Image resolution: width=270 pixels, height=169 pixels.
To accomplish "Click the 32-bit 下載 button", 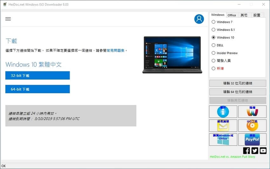I will pos(37,75).
